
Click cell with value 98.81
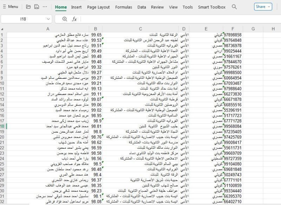(x=96, y=126)
